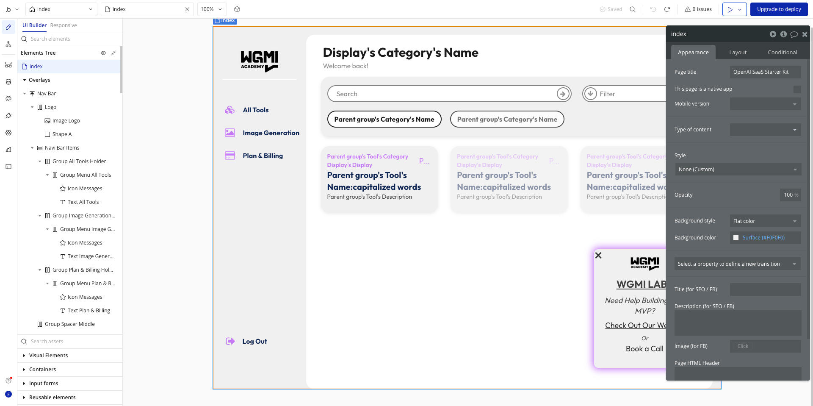Screen dimensions: 813x406
Task: Collapse all in Elements Tree icon
Action: (x=113, y=53)
